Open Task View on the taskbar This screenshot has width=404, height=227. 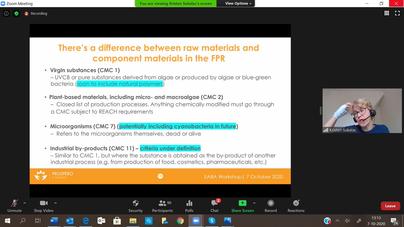[x=38, y=221]
